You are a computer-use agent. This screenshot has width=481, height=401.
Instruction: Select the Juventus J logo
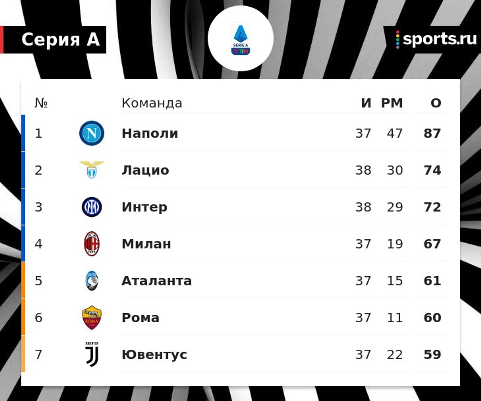[92, 354]
